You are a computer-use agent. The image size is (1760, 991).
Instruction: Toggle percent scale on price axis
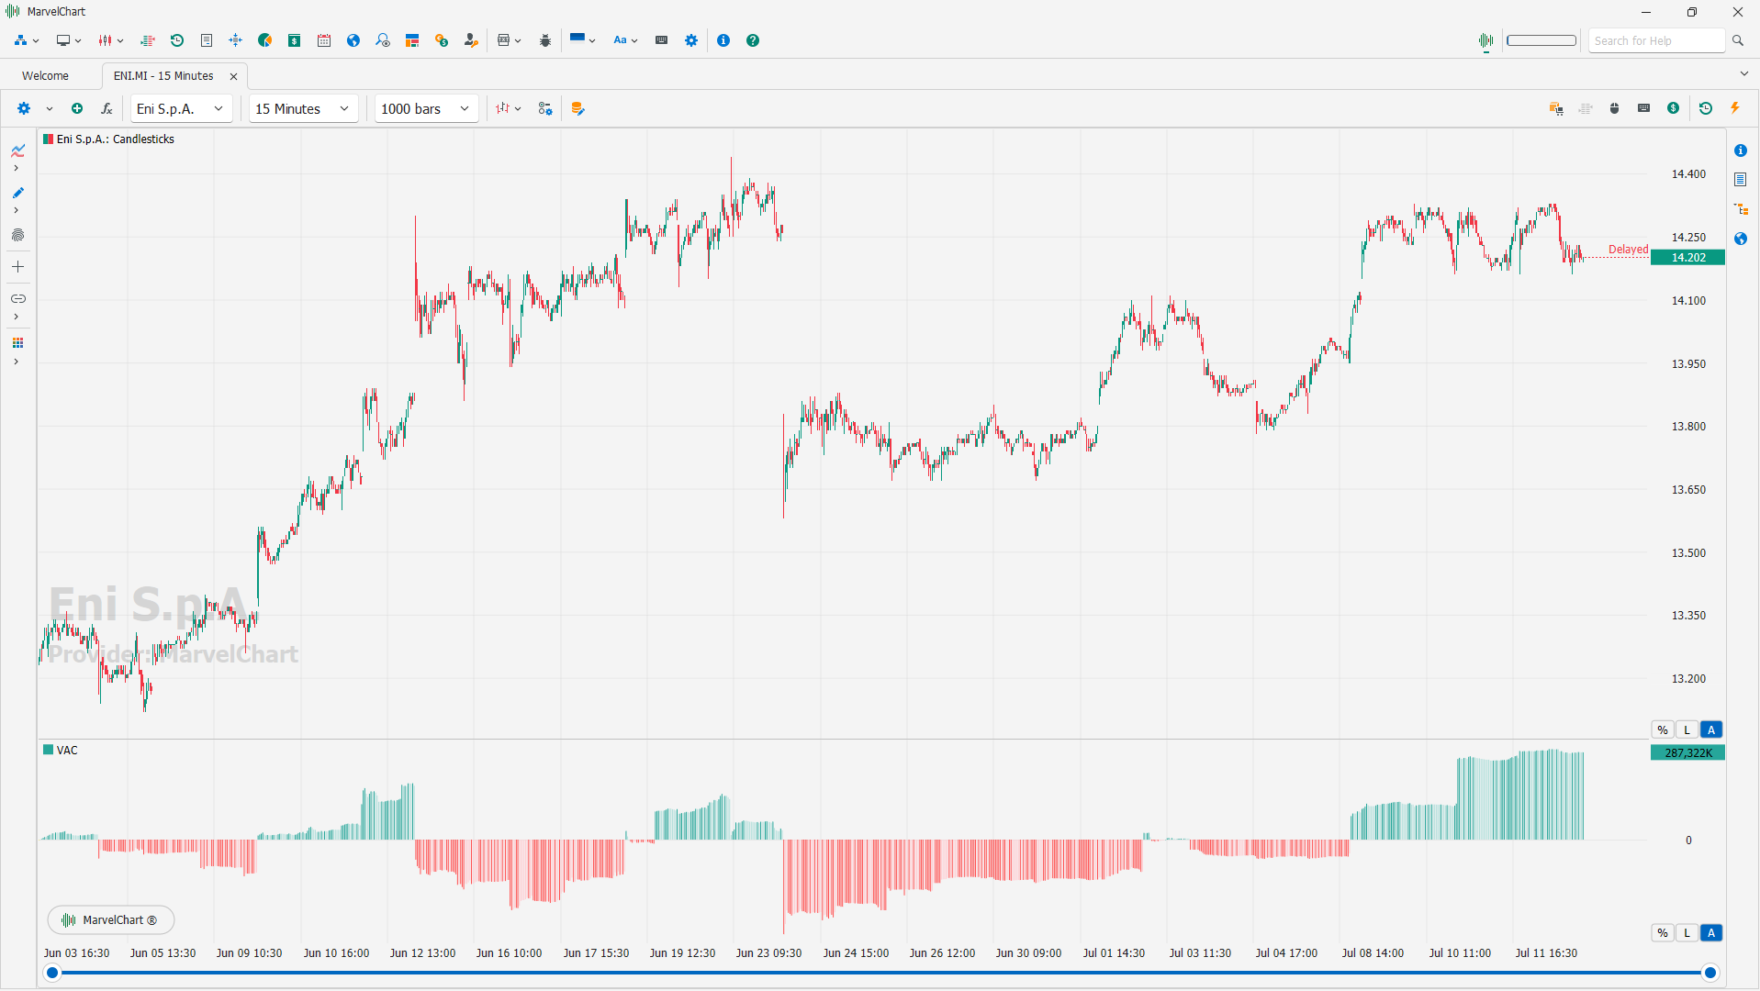(1663, 729)
